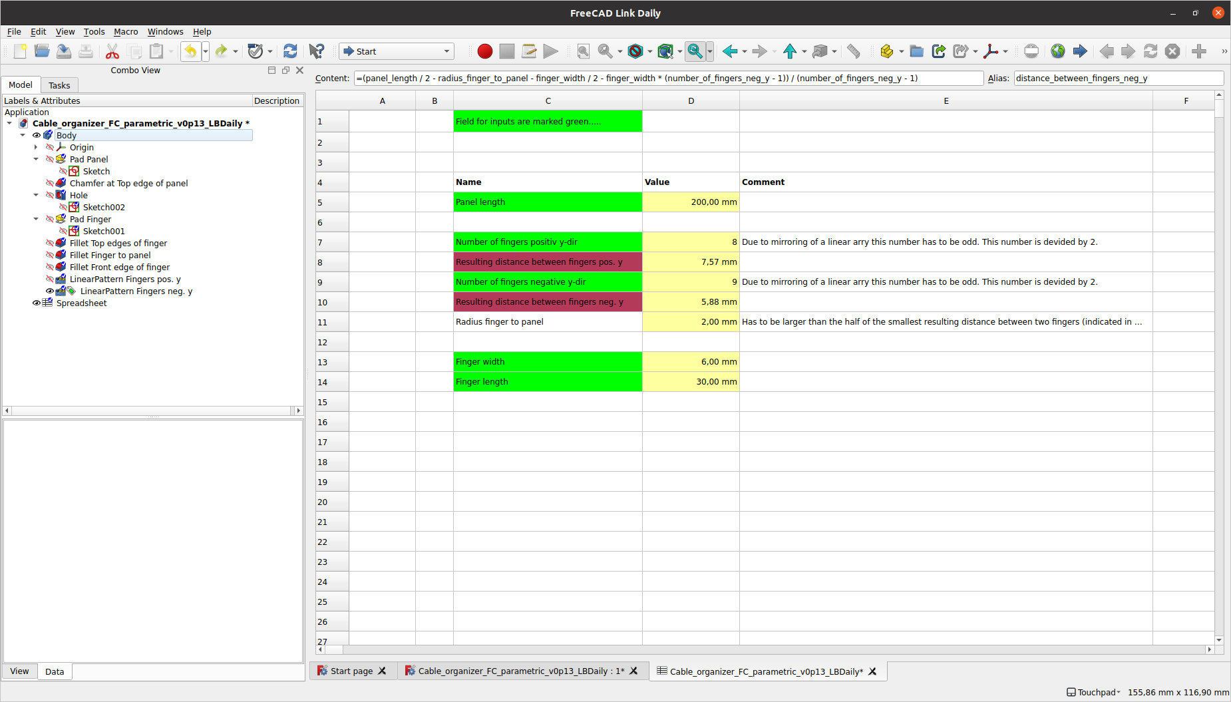The height and width of the screenshot is (702, 1231).
Task: Toggle visibility of the Spreadsheet object
Action: click(37, 303)
